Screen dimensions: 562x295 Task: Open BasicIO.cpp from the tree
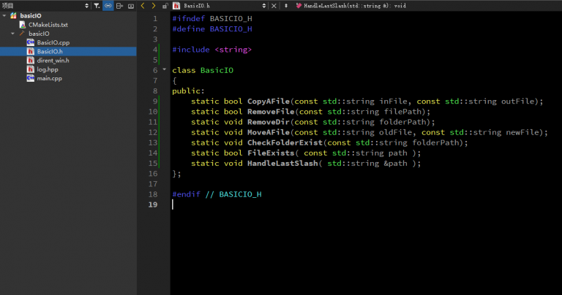coord(53,42)
